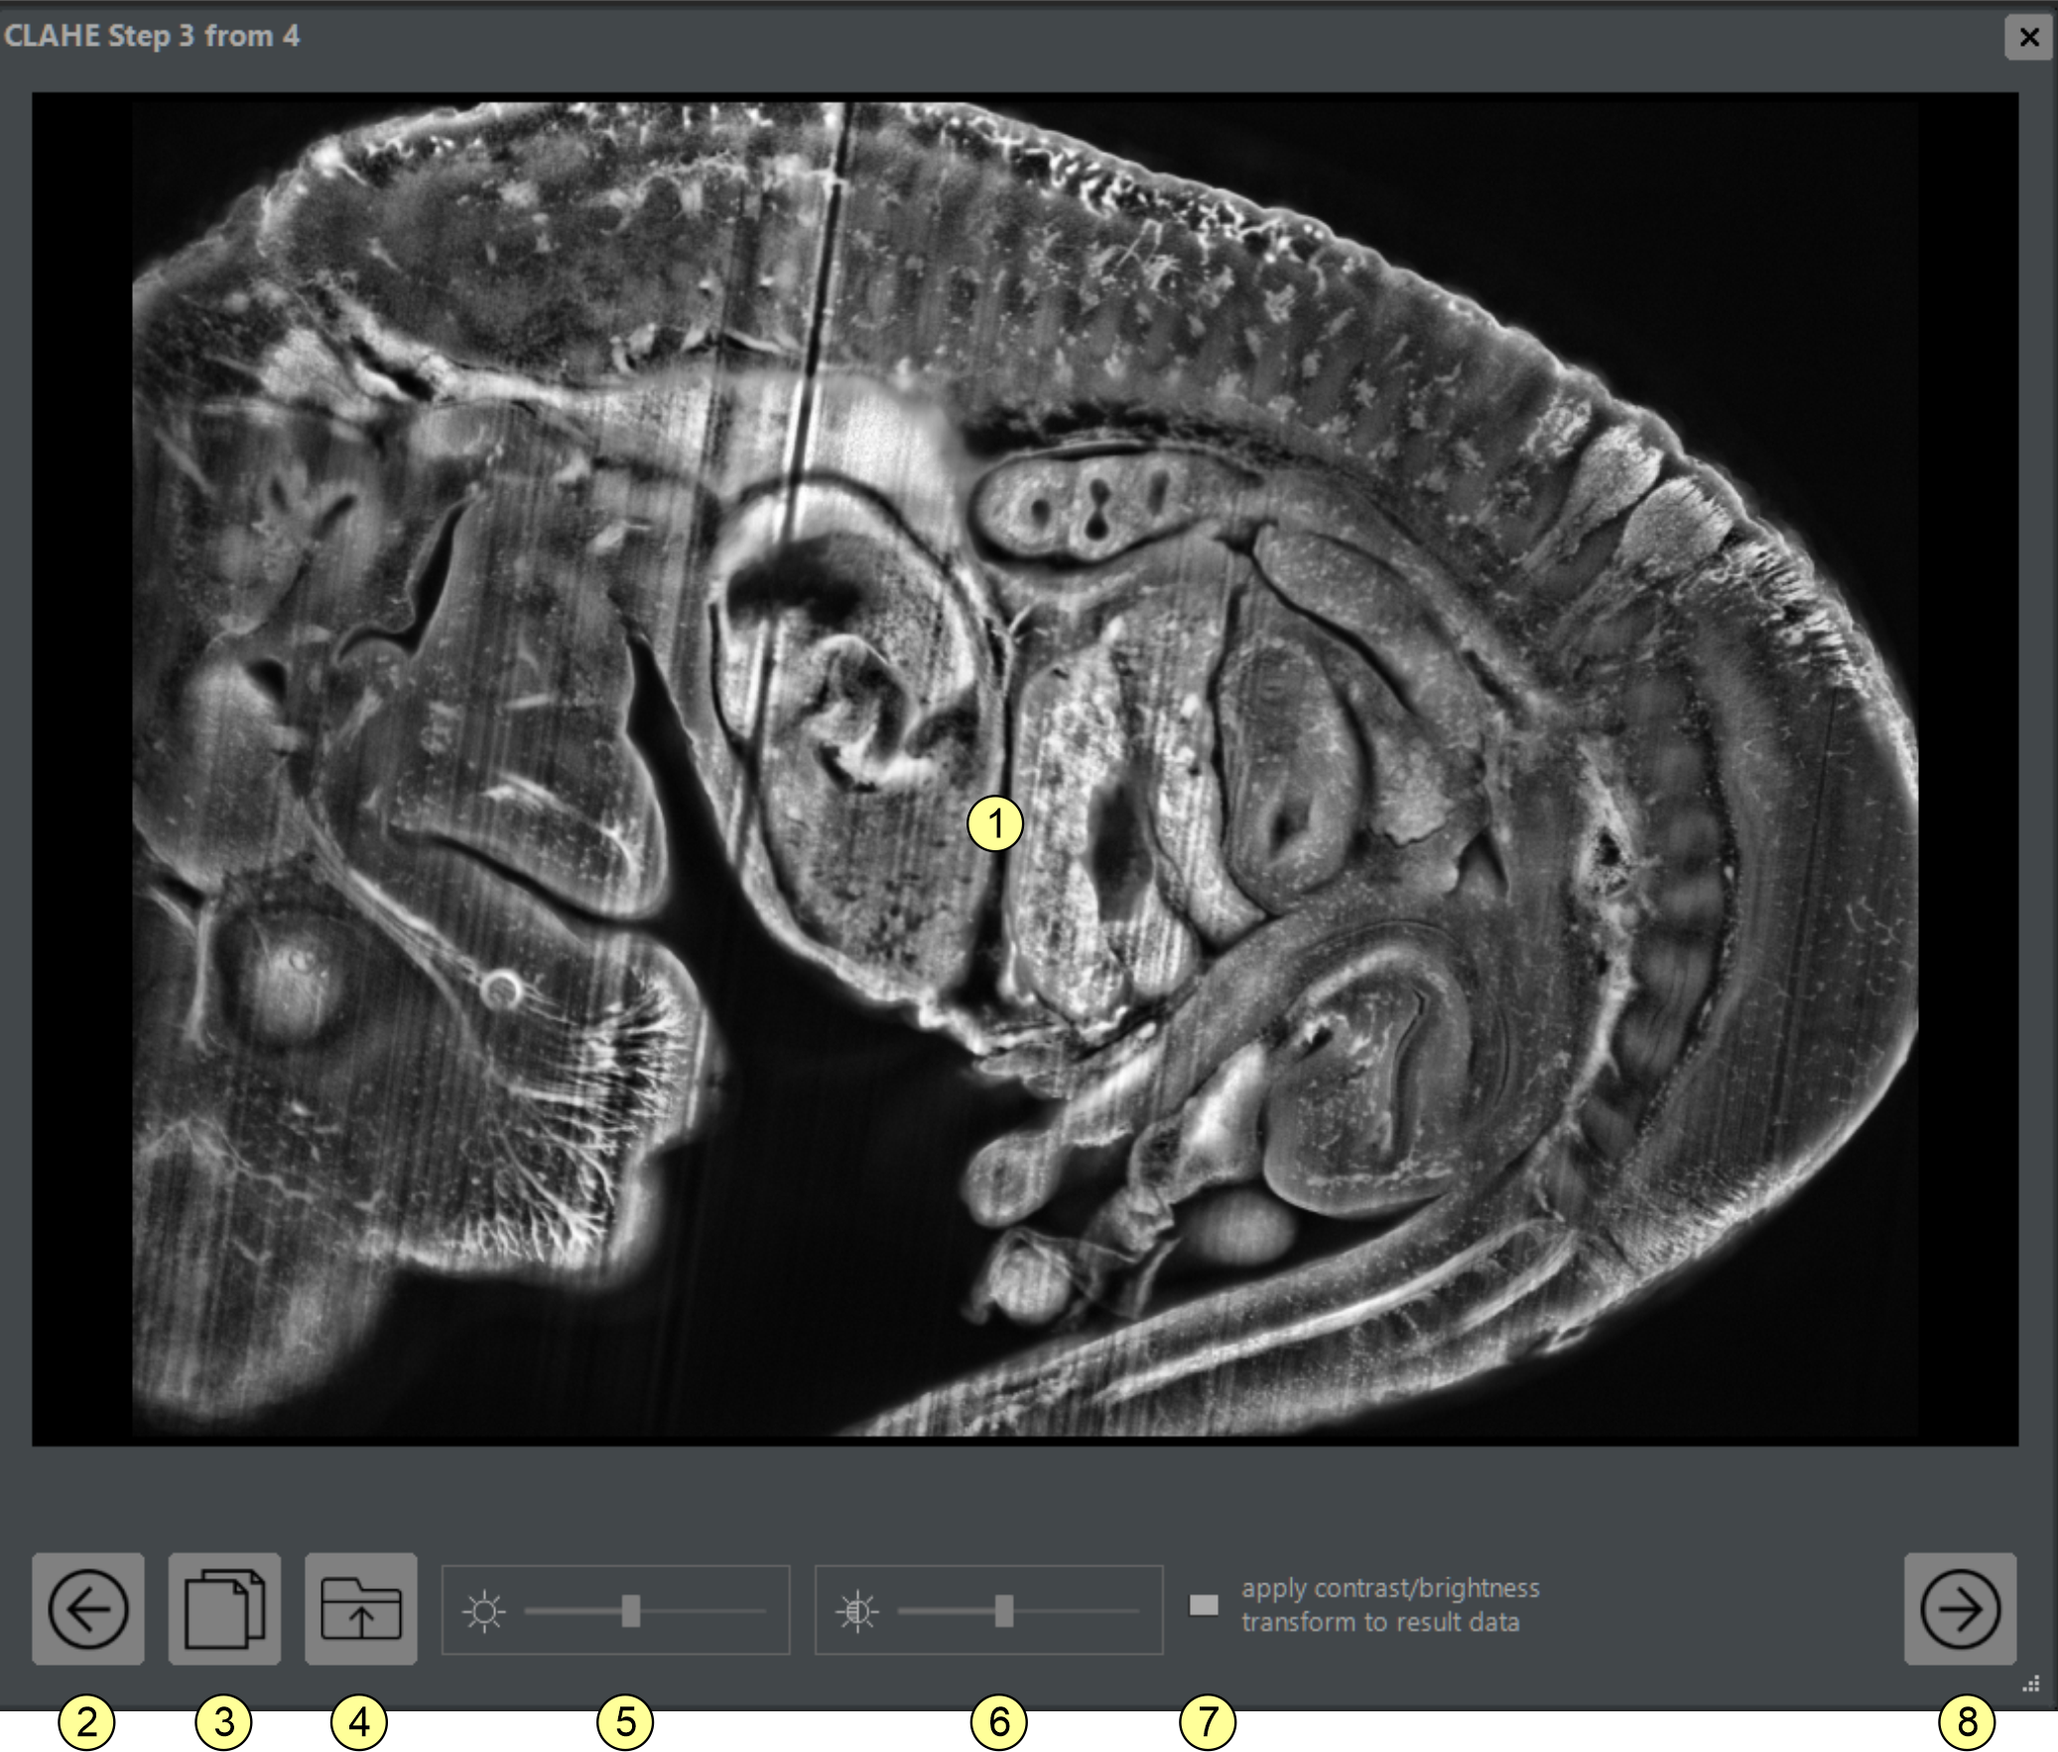Click the 'apply contrast/brightness transform to result data' label
The height and width of the screenshot is (1752, 2058).
(x=1388, y=1605)
